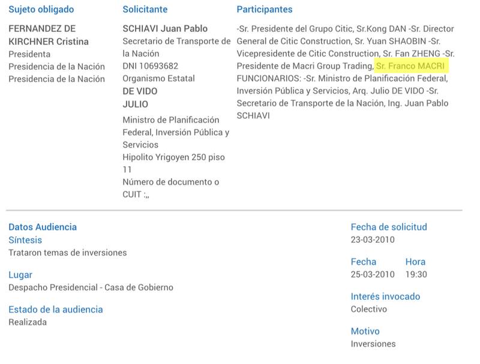
Task: Click the bold DE VIDO JULIO name
Action: [x=140, y=98]
